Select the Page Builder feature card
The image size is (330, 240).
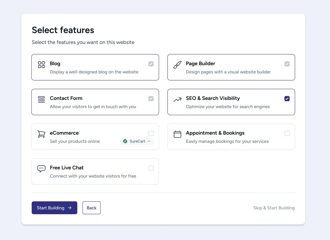click(x=231, y=67)
